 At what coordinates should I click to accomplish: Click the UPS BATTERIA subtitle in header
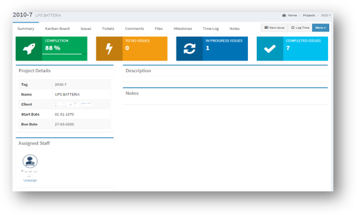[48, 16]
